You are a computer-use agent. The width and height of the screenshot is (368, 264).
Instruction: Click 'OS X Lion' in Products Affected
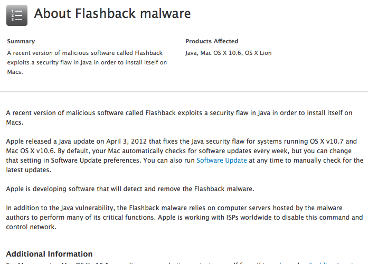tap(258, 53)
